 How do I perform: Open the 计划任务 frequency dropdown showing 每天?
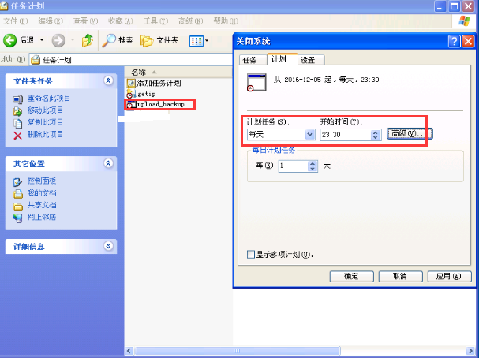tap(309, 135)
